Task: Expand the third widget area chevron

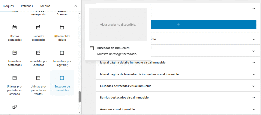Action: [x=254, y=51]
